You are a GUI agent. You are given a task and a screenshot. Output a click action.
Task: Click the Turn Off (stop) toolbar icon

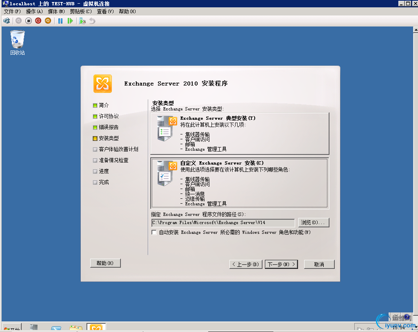(29, 21)
